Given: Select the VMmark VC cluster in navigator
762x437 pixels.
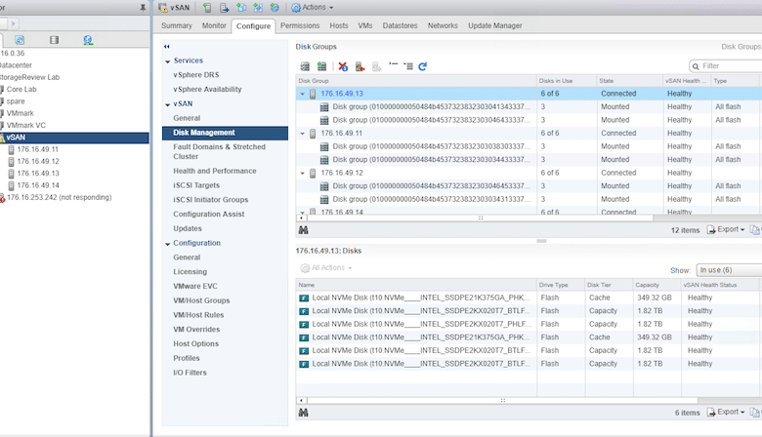Looking at the screenshot, I should 25,125.
